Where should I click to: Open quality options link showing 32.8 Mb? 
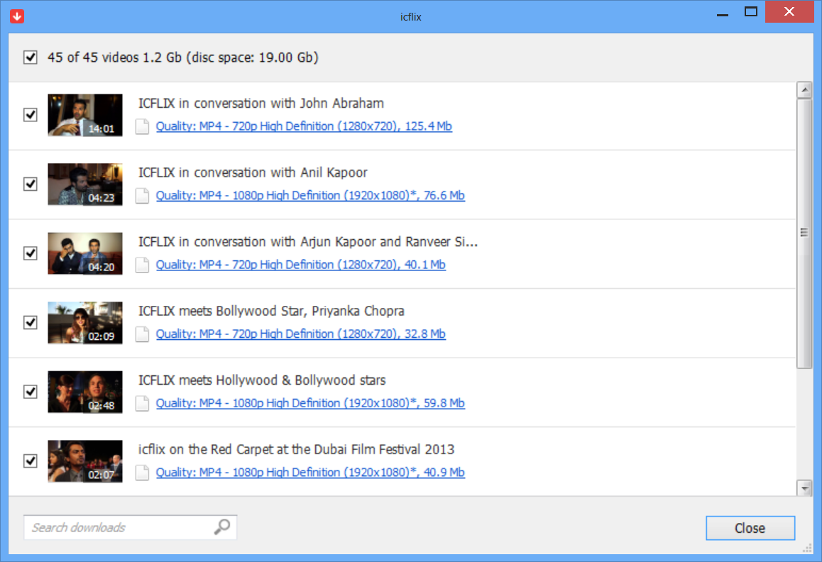click(x=301, y=334)
